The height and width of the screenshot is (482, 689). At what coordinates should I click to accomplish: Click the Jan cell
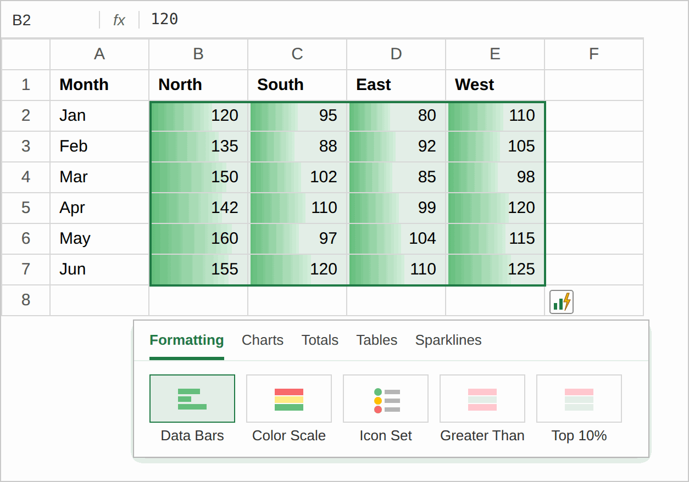tap(99, 115)
